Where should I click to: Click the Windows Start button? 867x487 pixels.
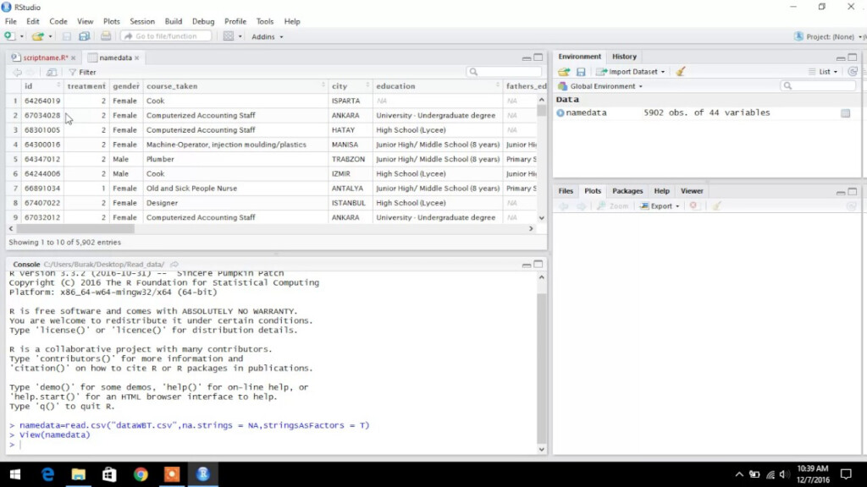pos(15,474)
